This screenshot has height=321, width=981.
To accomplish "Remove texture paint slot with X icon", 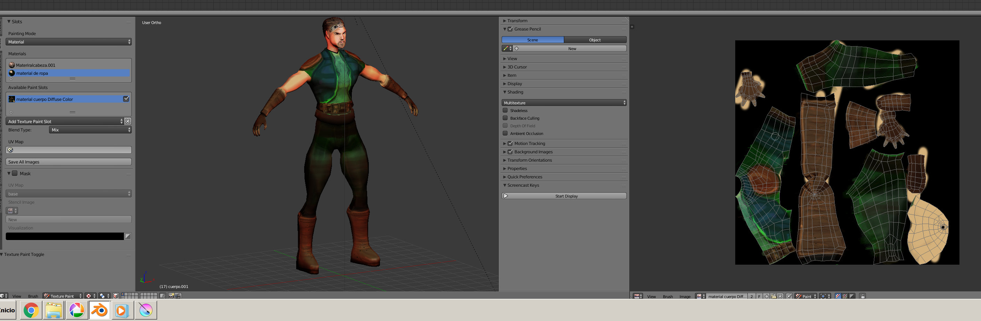I will click(128, 121).
